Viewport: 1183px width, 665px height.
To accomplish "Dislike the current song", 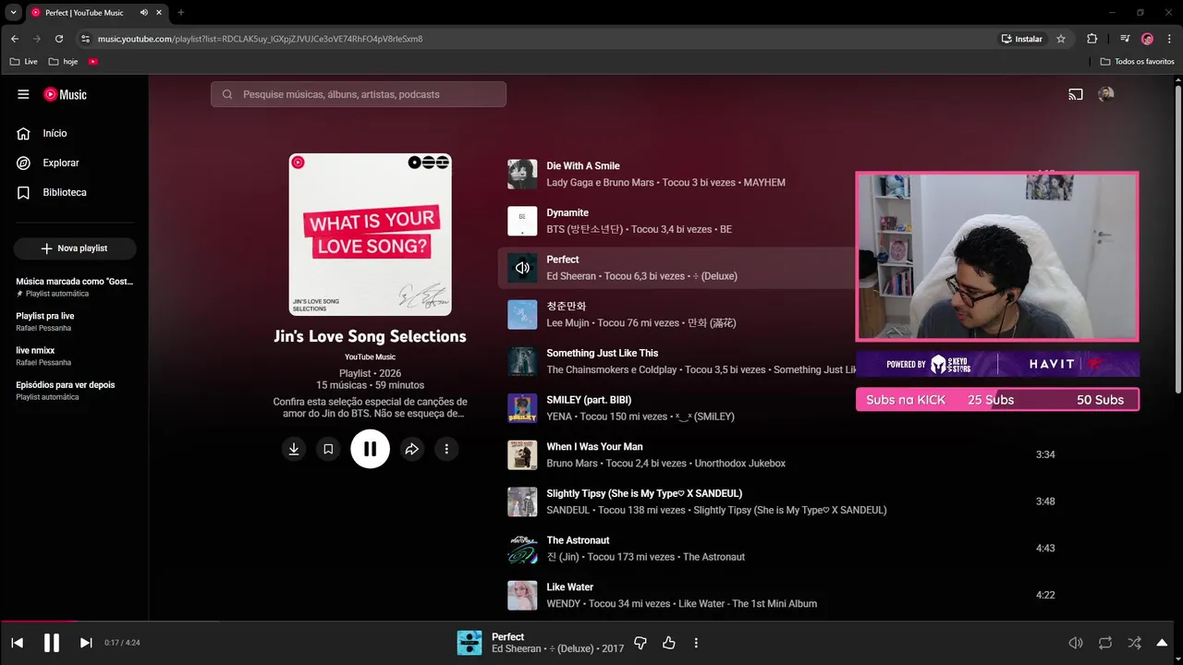I will coord(640,643).
